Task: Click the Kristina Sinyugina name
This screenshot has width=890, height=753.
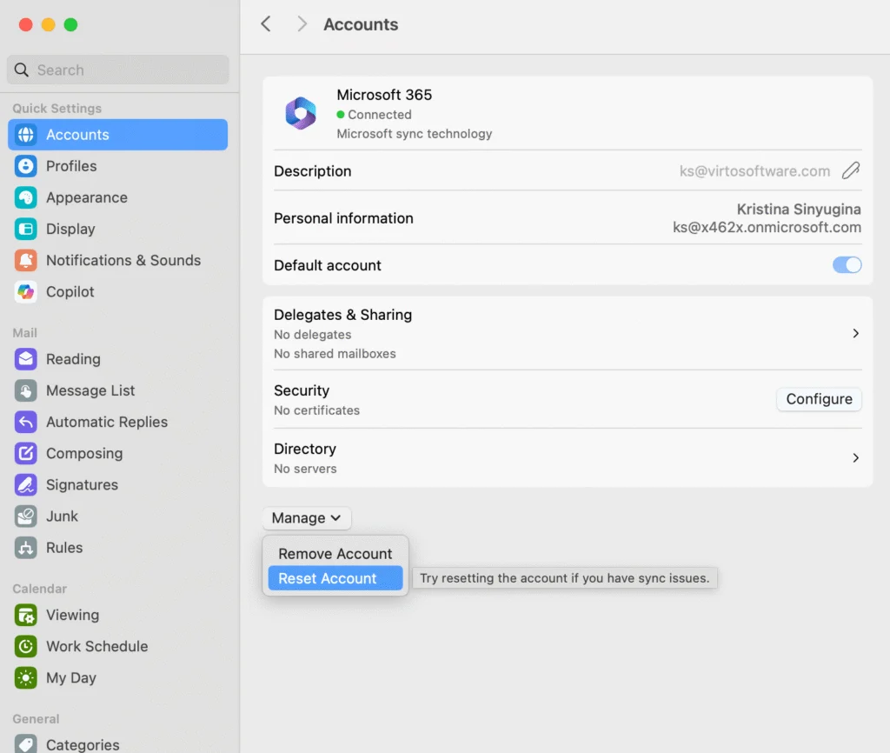Action: 799,210
